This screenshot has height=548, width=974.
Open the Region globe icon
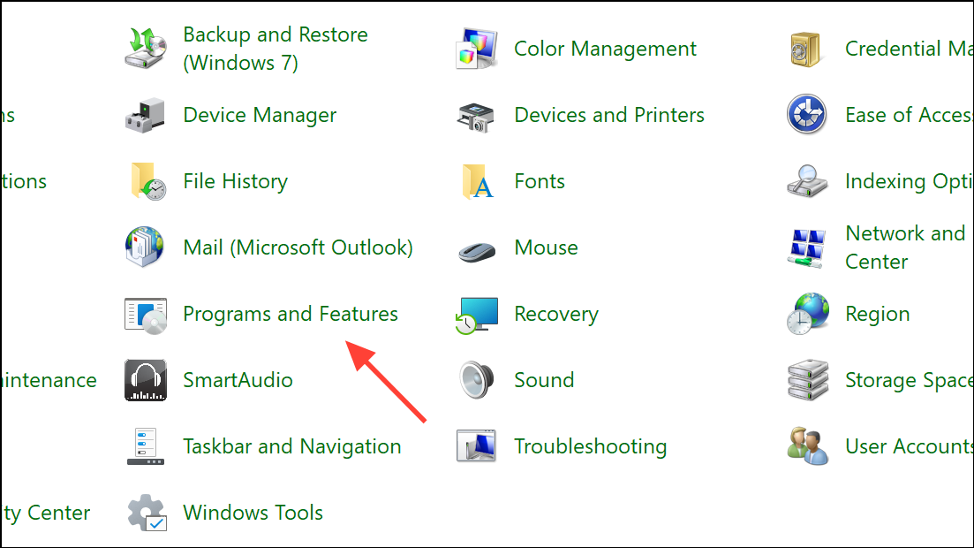(x=807, y=315)
